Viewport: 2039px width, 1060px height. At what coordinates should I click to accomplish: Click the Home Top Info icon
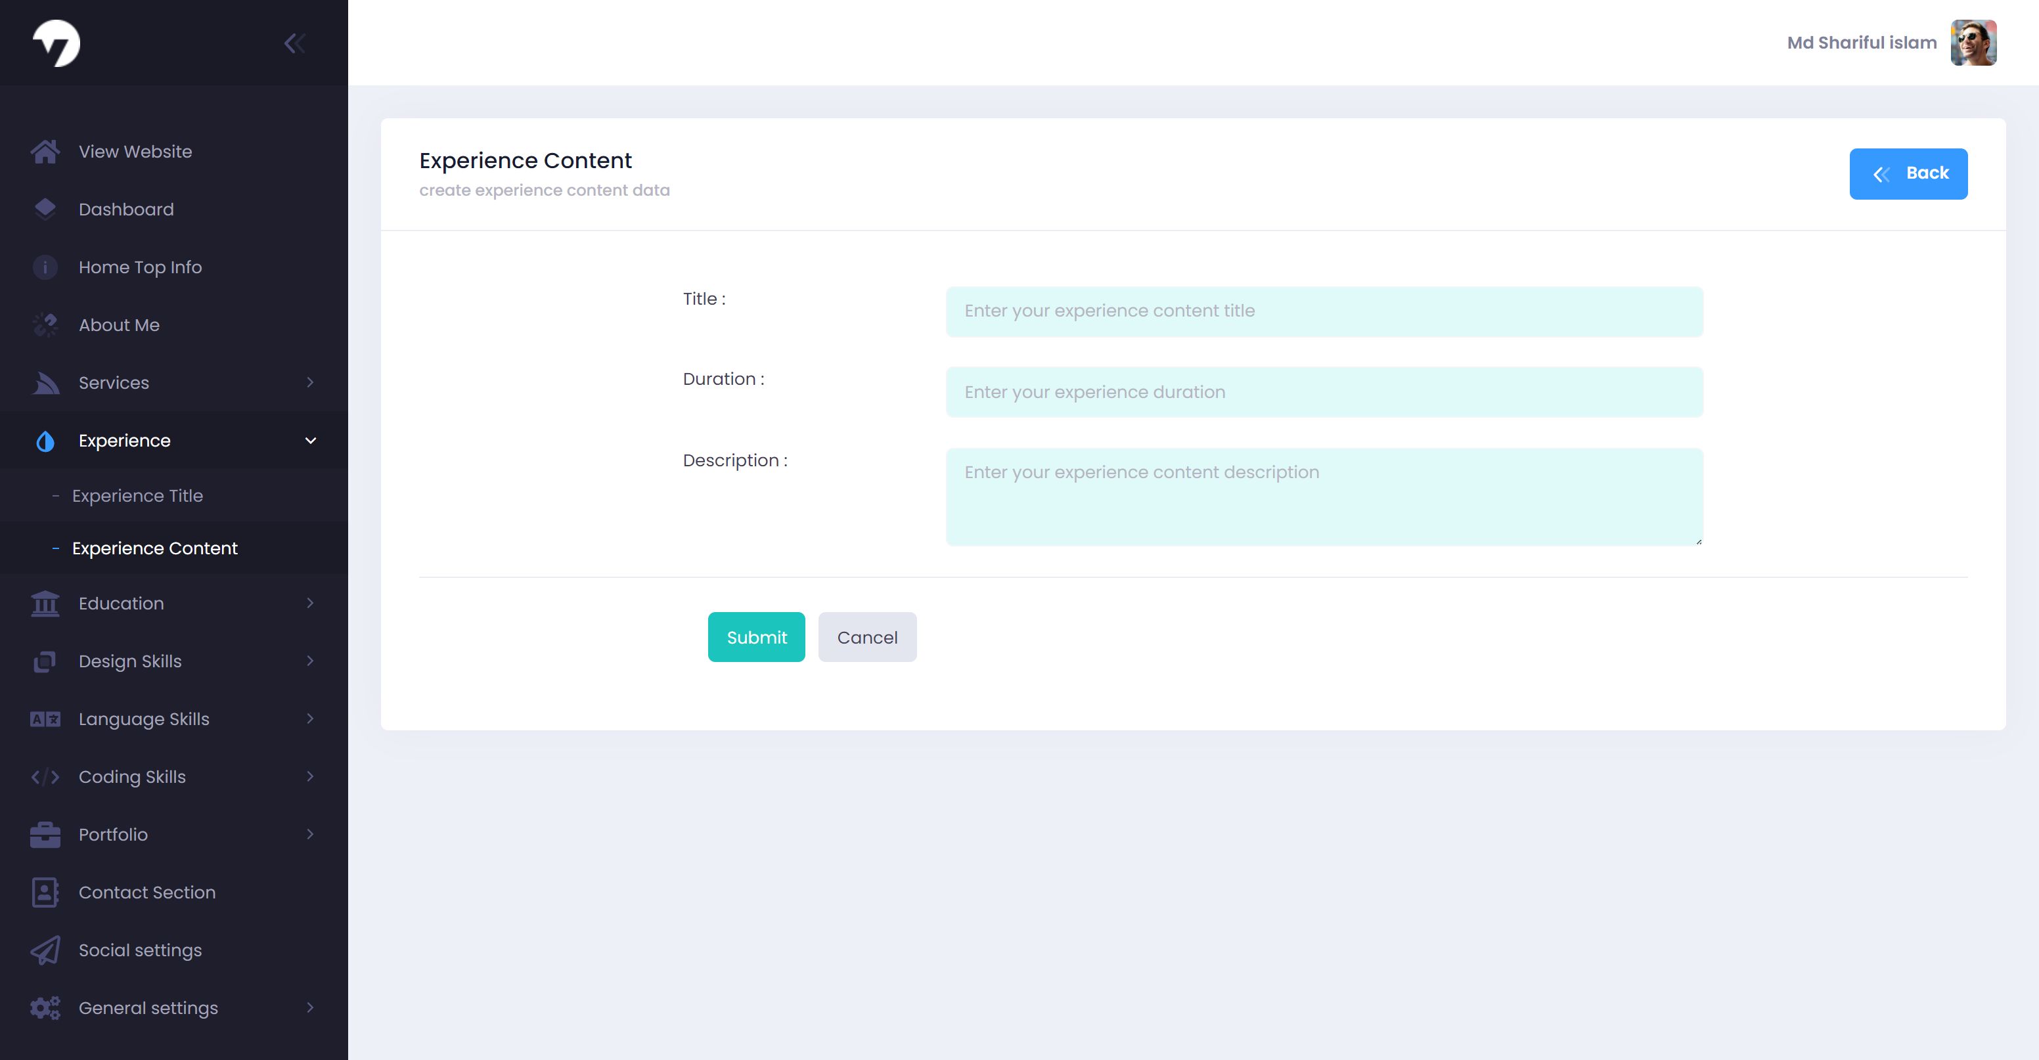point(45,267)
